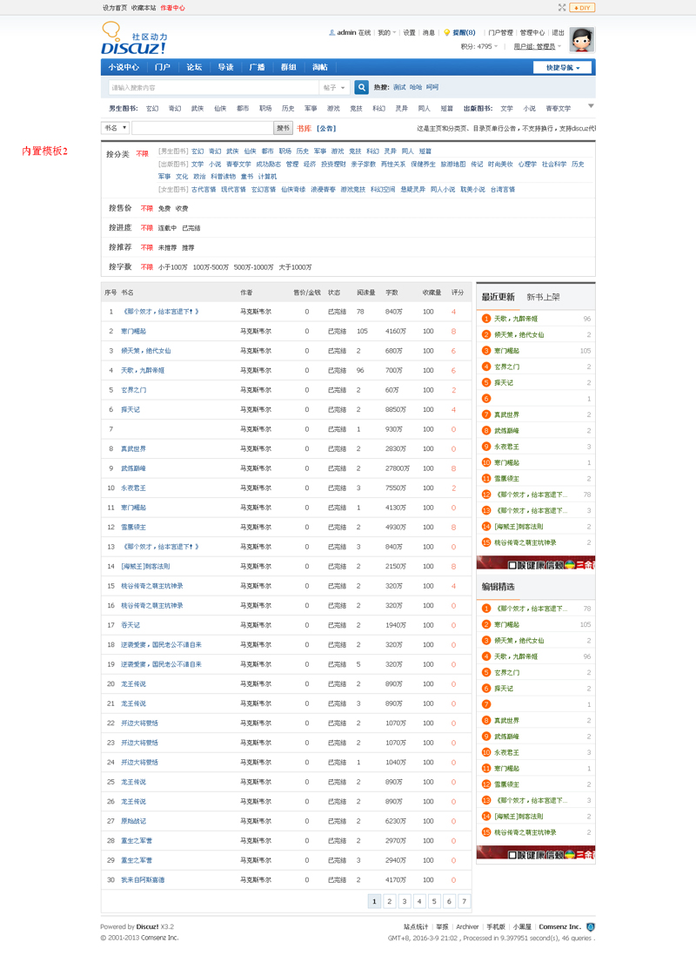Screen dimensions: 696x969
Task: Open the 淘帖 nav tab
Action: pos(320,67)
